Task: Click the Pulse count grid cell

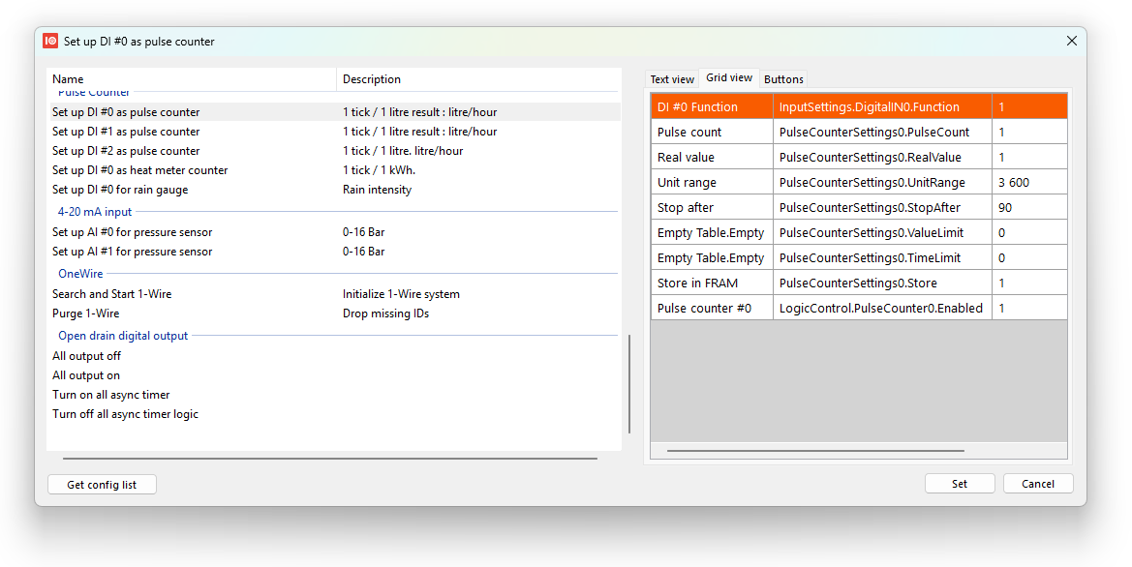Action: coord(712,132)
